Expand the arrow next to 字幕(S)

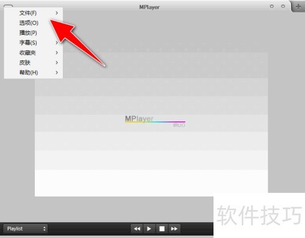pyautogui.click(x=57, y=43)
